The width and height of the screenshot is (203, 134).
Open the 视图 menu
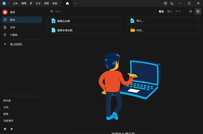(47, 3)
